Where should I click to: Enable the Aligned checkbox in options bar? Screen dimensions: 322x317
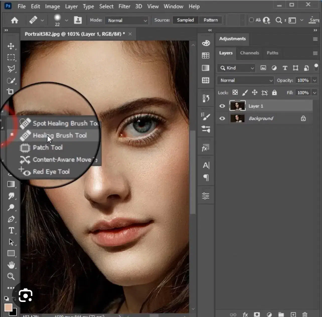251,20
